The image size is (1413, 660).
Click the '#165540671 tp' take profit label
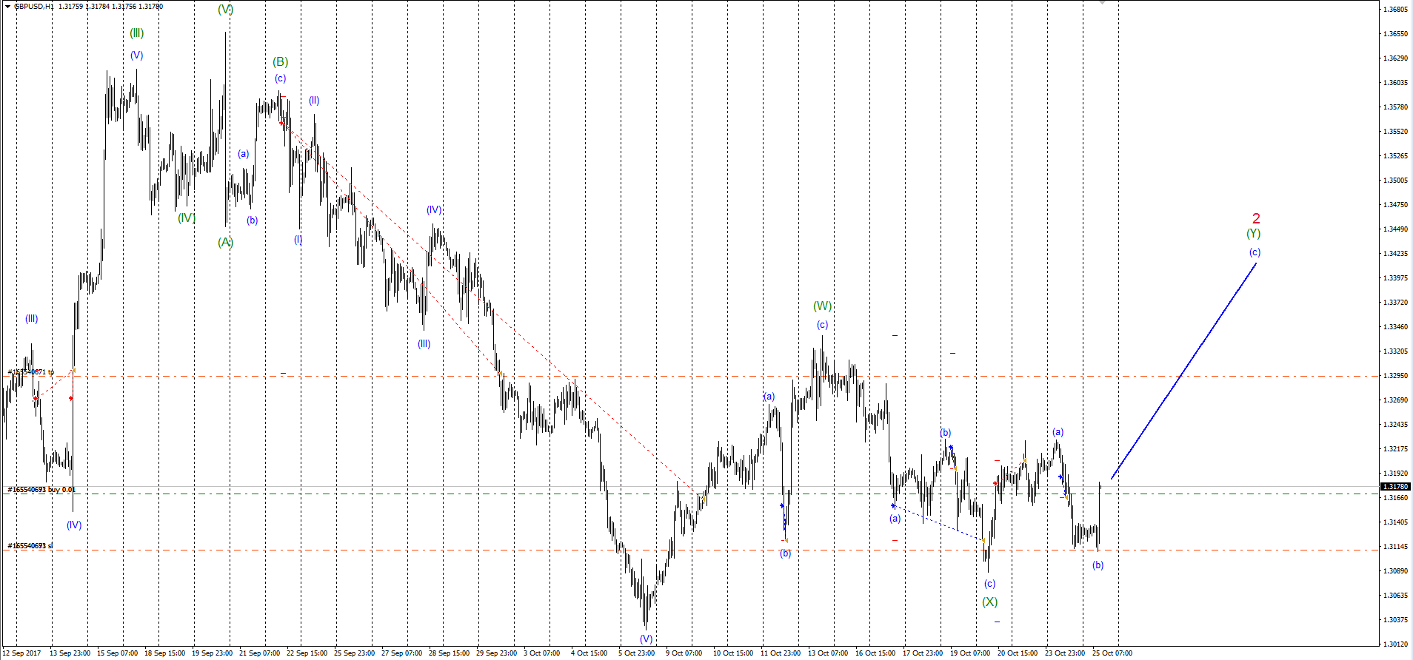pos(30,372)
